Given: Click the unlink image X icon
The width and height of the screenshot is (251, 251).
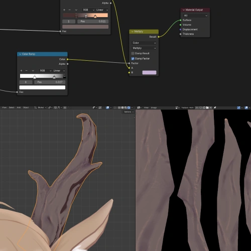Looking at the screenshot, I should tap(211, 107).
